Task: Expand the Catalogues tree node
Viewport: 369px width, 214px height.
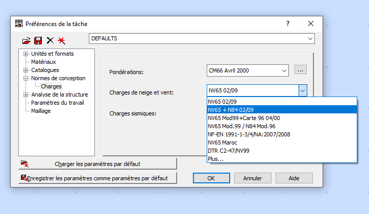Action: tap(26, 70)
